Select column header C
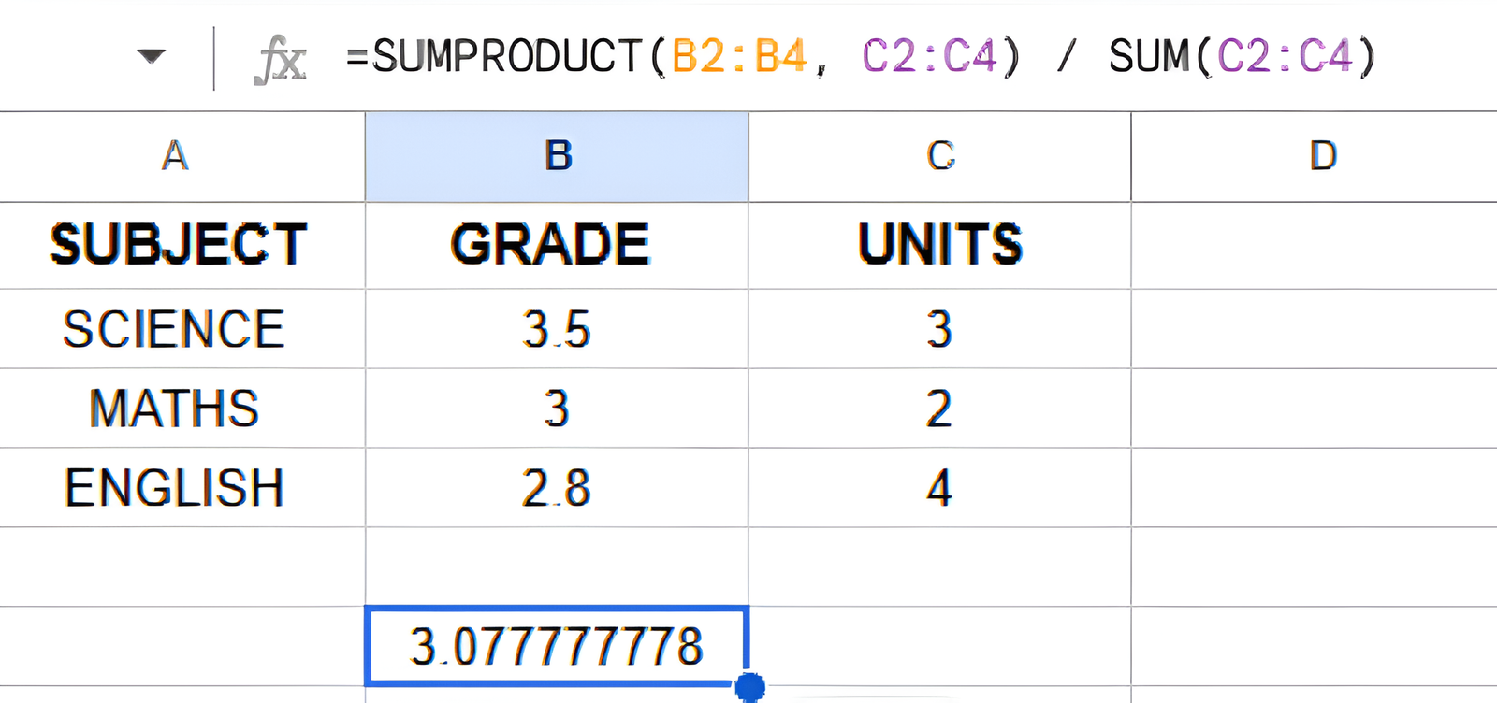This screenshot has height=703, width=1497. tap(940, 156)
